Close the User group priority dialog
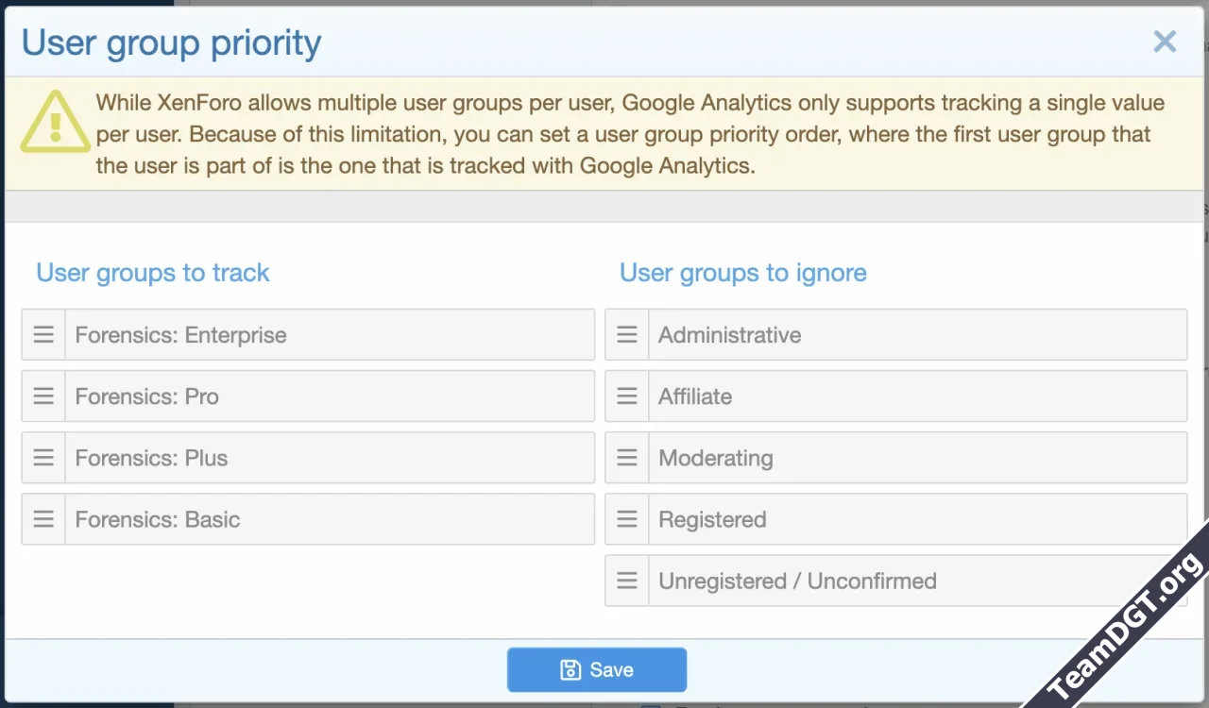 tap(1165, 42)
